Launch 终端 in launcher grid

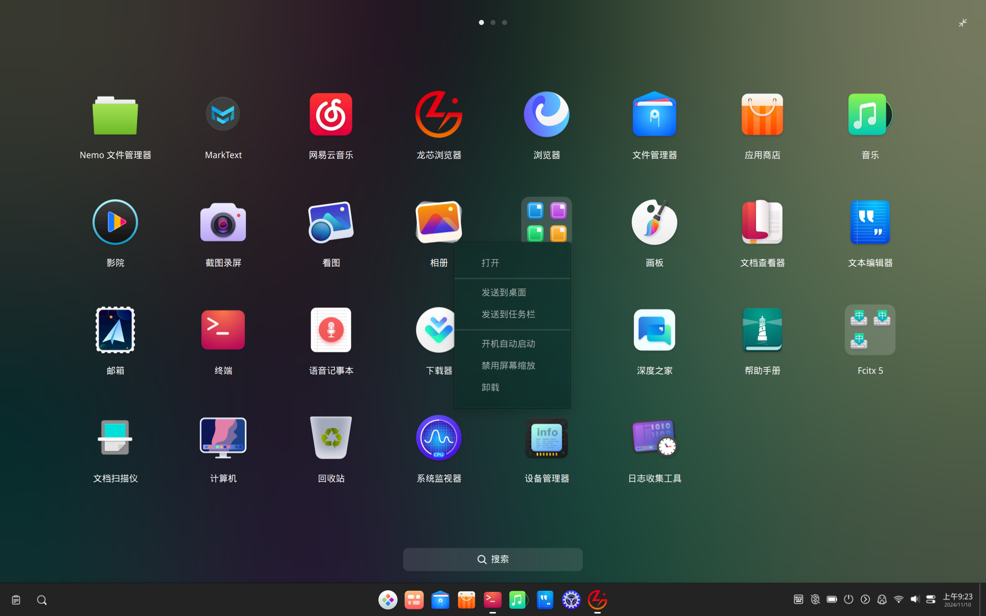pos(223,331)
